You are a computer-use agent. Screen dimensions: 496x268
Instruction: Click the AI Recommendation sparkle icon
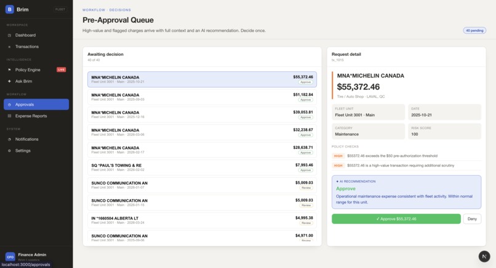pos(337,181)
